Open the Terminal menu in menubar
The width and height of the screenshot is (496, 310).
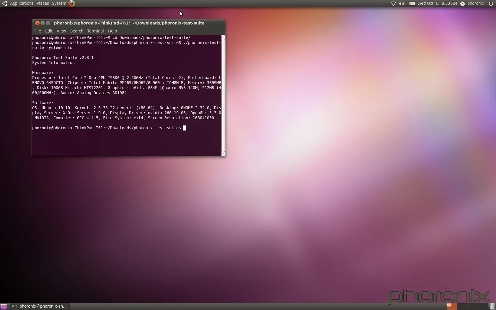tap(95, 31)
